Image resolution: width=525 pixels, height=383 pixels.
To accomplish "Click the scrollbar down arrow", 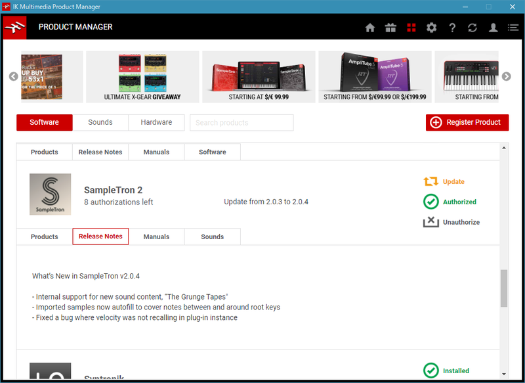I will (x=504, y=374).
